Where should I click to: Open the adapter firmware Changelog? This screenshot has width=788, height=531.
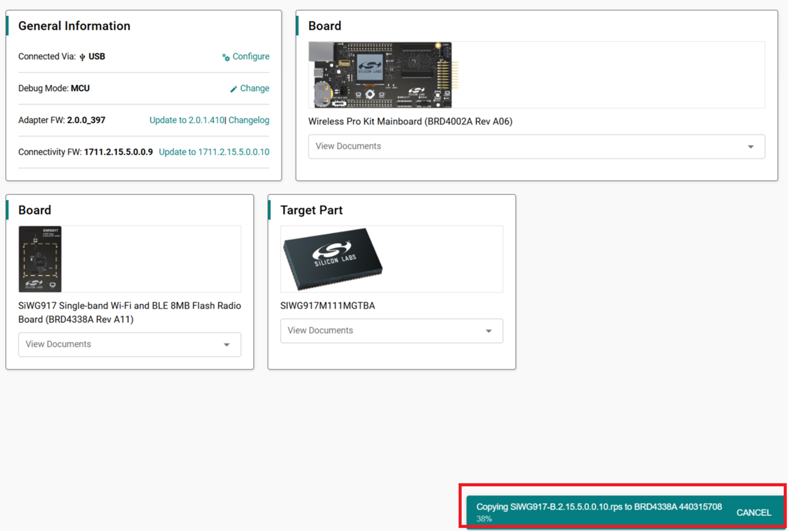point(249,120)
